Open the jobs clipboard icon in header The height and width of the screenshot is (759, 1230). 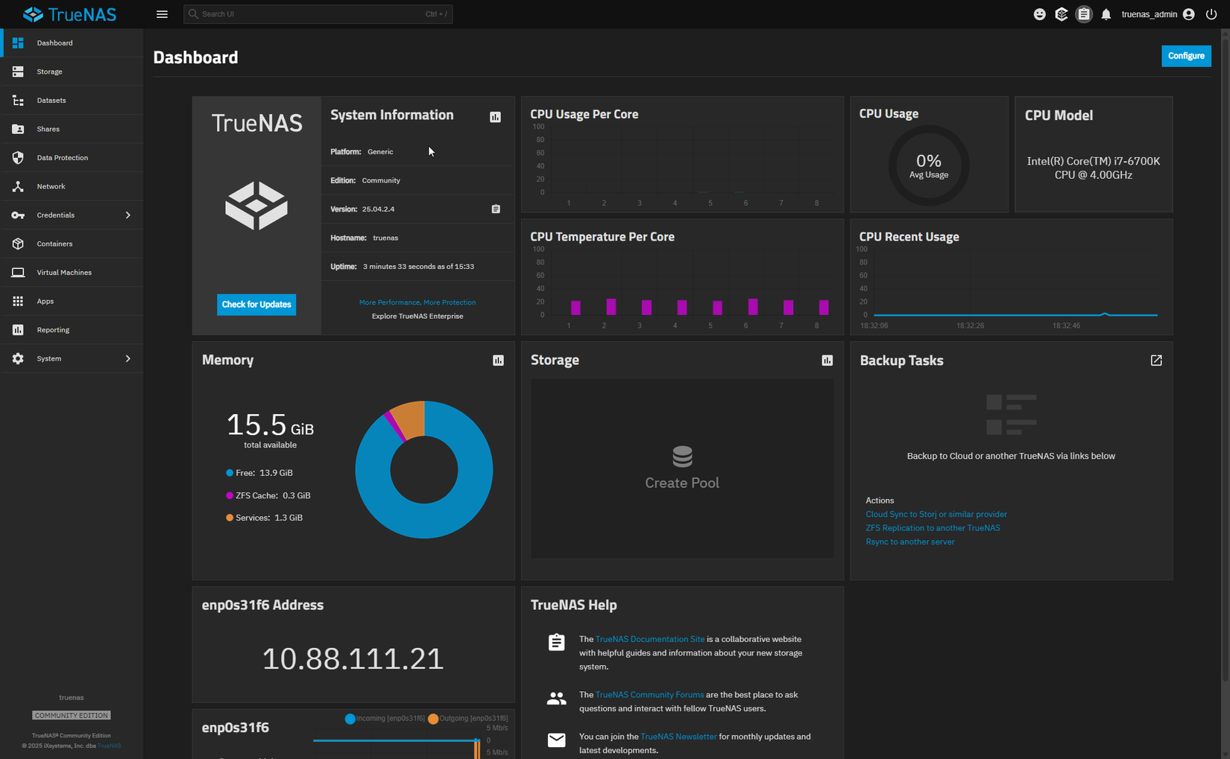[1084, 13]
